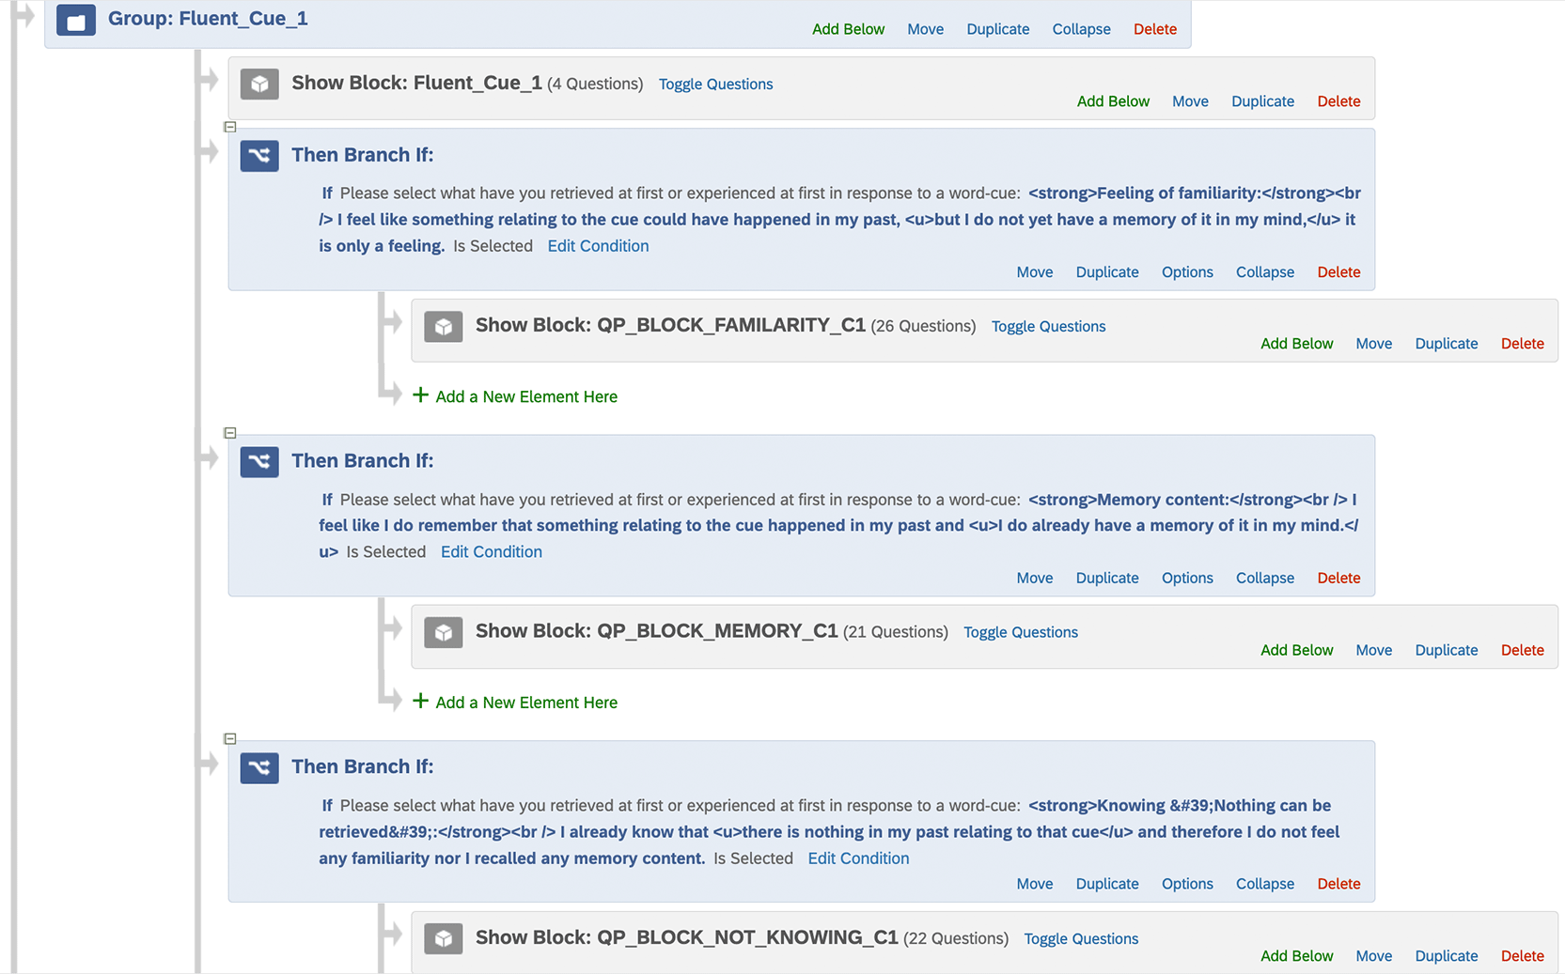1565x974 pixels.
Task: Add Below QP_BLOCK_MEMORY_C1
Action: pos(1296,650)
